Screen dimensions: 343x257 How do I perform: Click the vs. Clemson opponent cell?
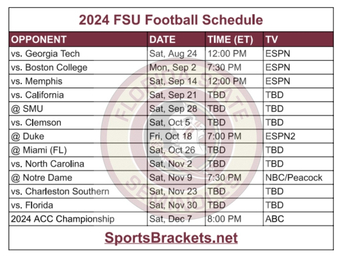[x=36, y=122]
